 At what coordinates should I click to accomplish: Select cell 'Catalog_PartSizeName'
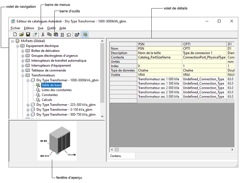pyautogui.click(x=160, y=57)
